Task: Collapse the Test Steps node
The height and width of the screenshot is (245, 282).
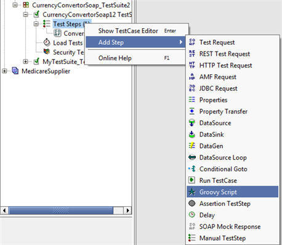Action: 36,24
